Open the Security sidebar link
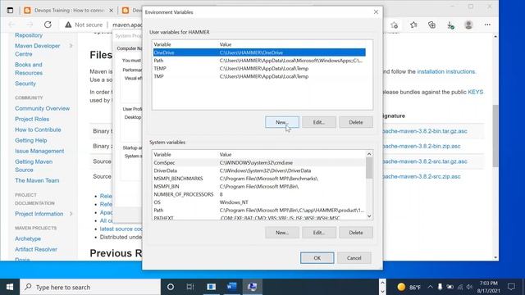The image size is (525, 295). (25, 84)
